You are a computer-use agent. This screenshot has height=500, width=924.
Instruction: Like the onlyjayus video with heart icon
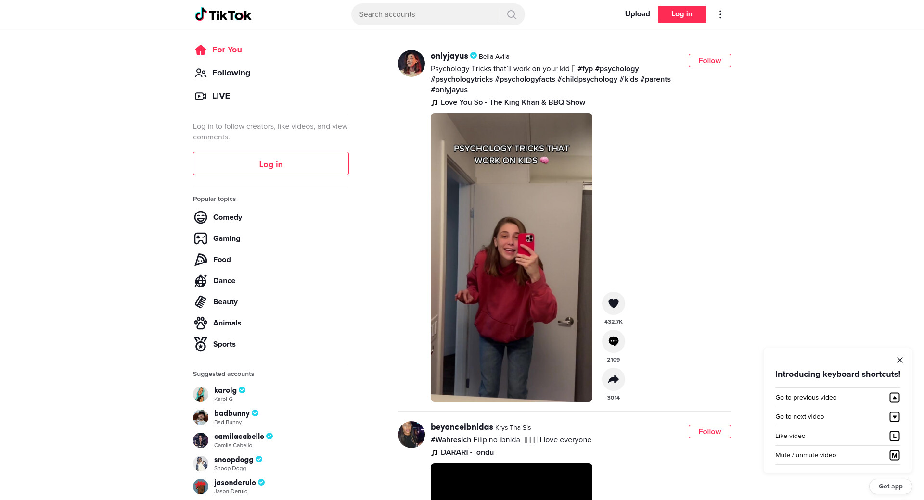coord(613,303)
